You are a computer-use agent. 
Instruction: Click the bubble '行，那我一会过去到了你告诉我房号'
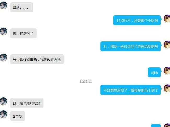tap(131, 46)
